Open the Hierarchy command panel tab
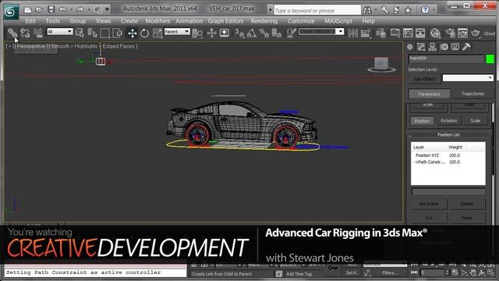 tap(433, 47)
